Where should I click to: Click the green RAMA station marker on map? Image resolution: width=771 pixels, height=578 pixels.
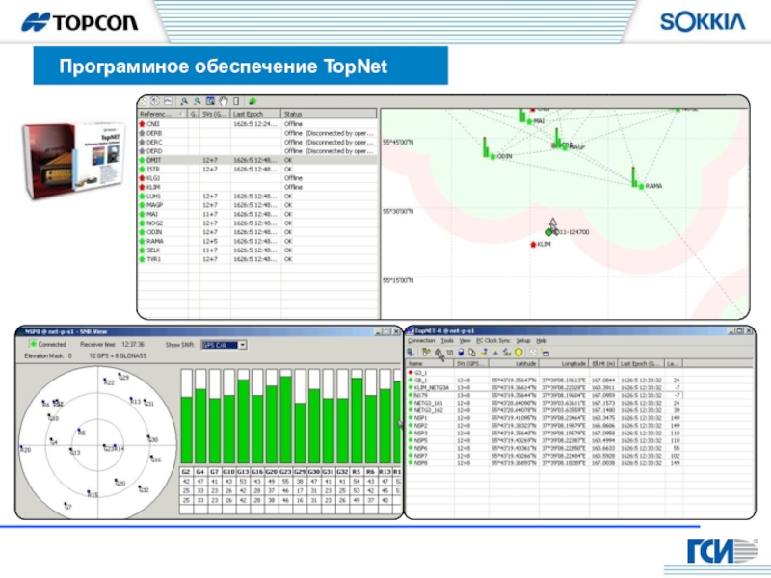click(x=635, y=185)
